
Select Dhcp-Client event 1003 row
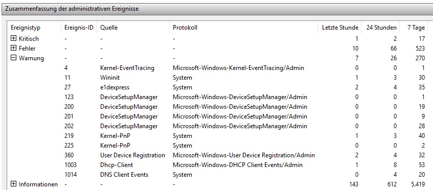point(218,164)
